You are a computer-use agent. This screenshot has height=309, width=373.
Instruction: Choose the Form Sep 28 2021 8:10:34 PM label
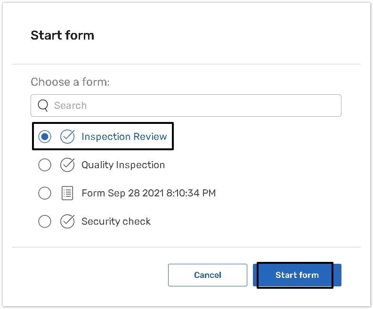[148, 193]
